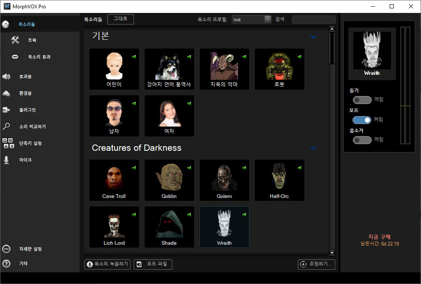The image size is (421, 284).
Task: Click the 목소리 녹음하기 button
Action: click(x=107, y=264)
